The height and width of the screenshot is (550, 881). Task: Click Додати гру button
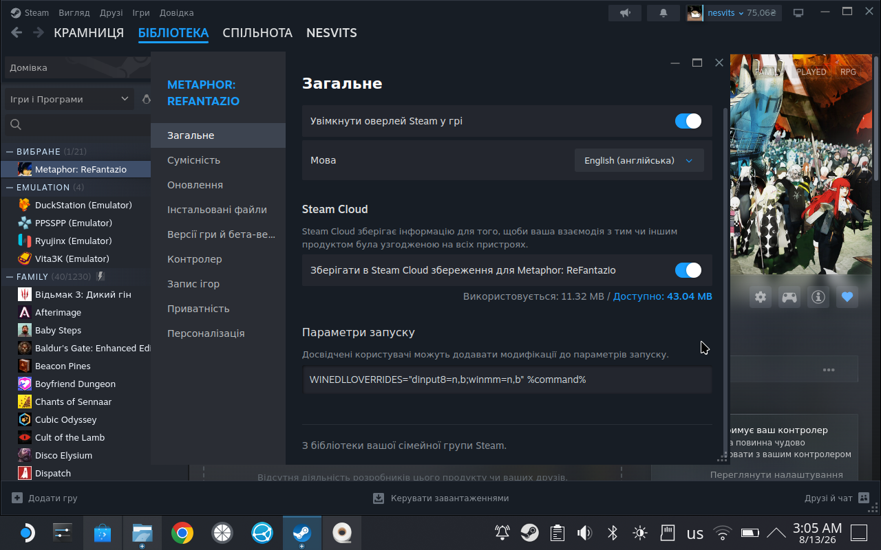coord(45,498)
